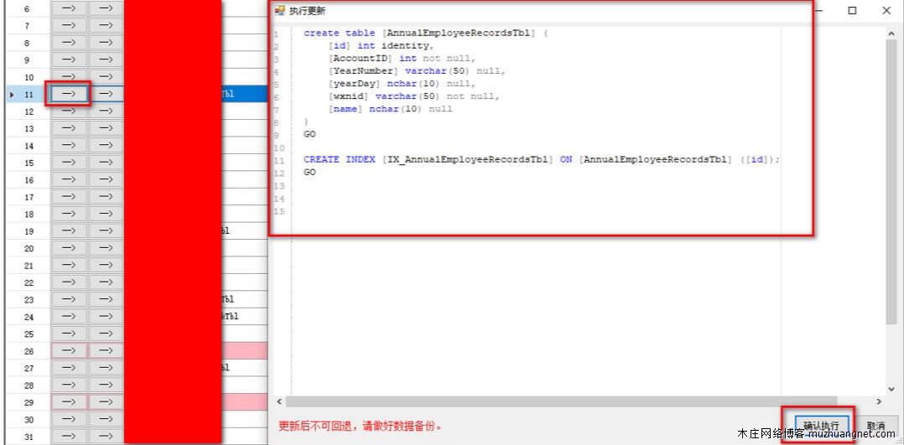The width and height of the screenshot is (904, 445).
Task: Select row header number 11
Action: (29, 94)
